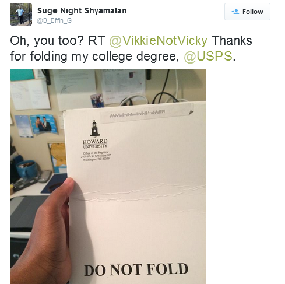Image resolution: width=285 pixels, height=284 pixels.
Task: Click the pinned couple snapshot on wall
Action: (x=43, y=124)
